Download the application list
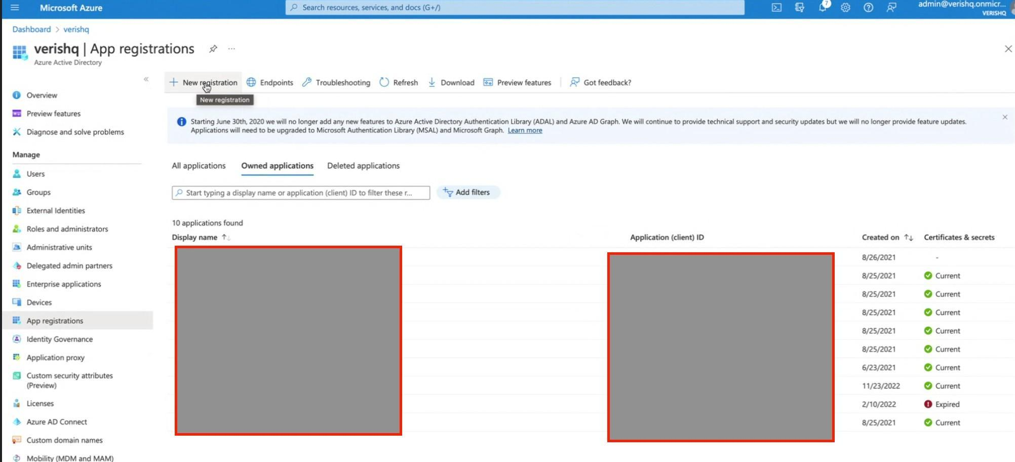The image size is (1015, 462). coord(451,82)
